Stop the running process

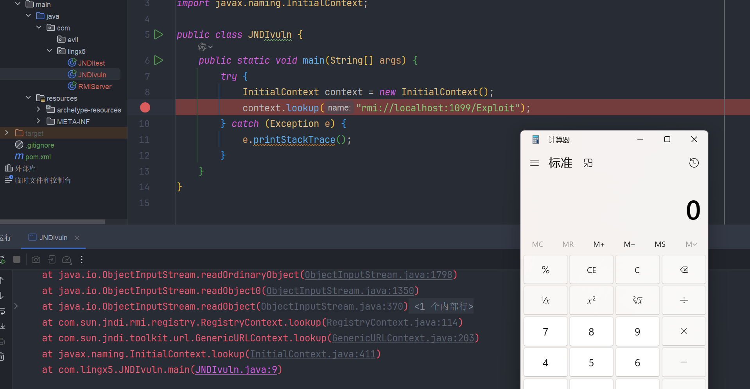[17, 259]
